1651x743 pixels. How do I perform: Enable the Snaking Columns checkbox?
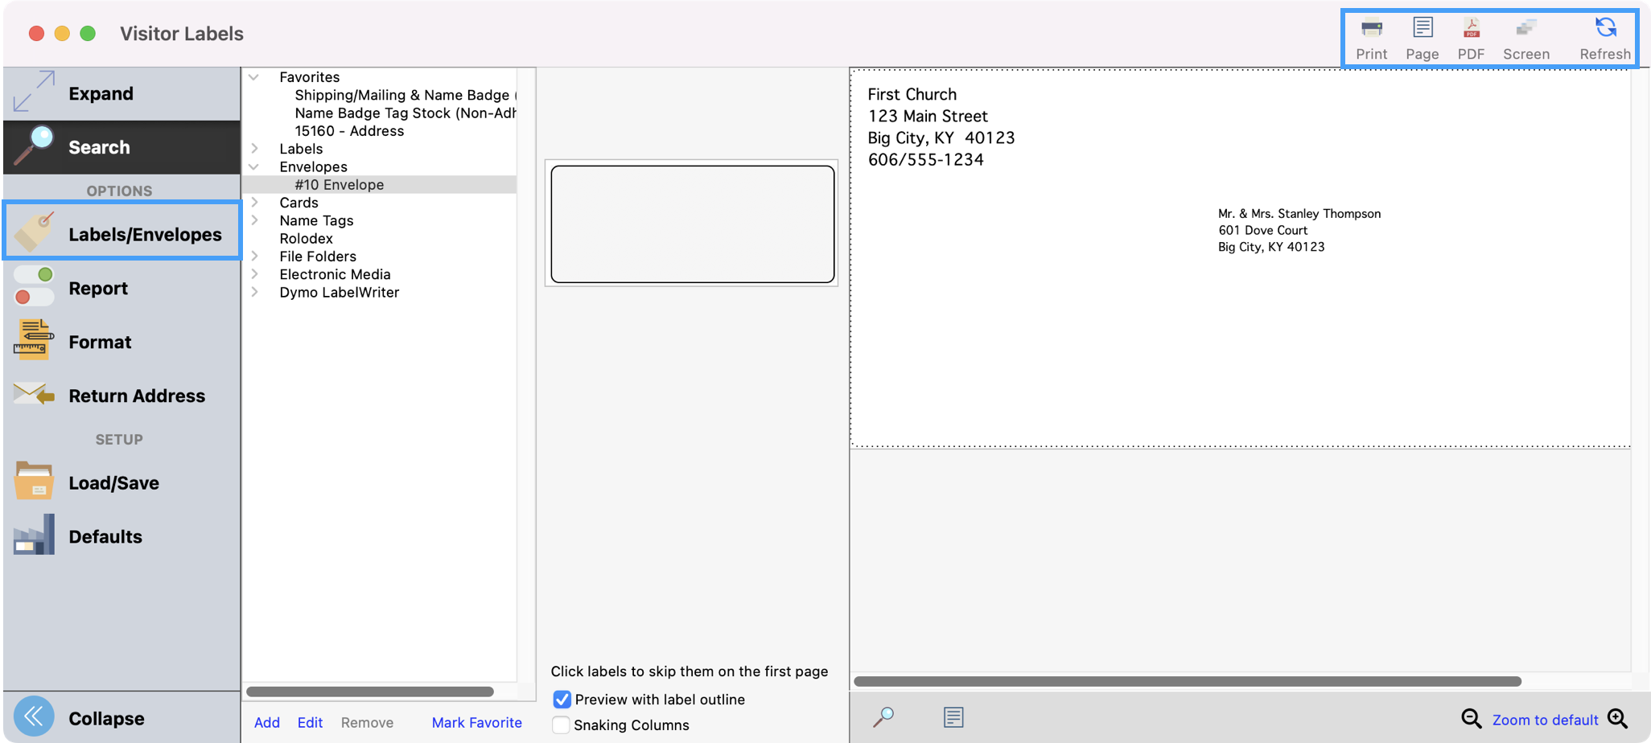point(562,725)
